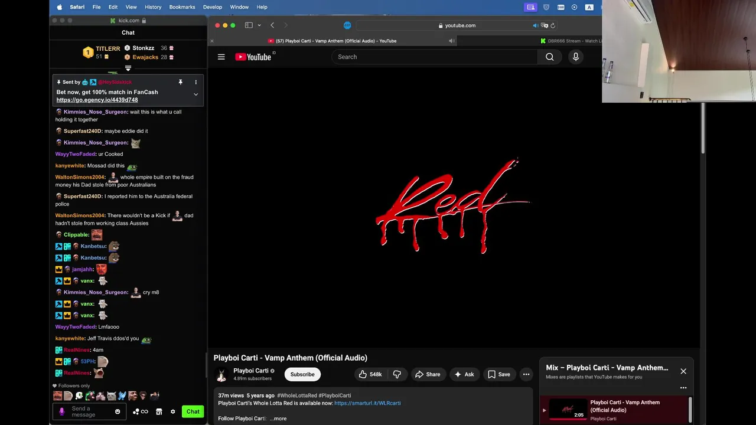Click the shield icon in menu bar

[546, 7]
